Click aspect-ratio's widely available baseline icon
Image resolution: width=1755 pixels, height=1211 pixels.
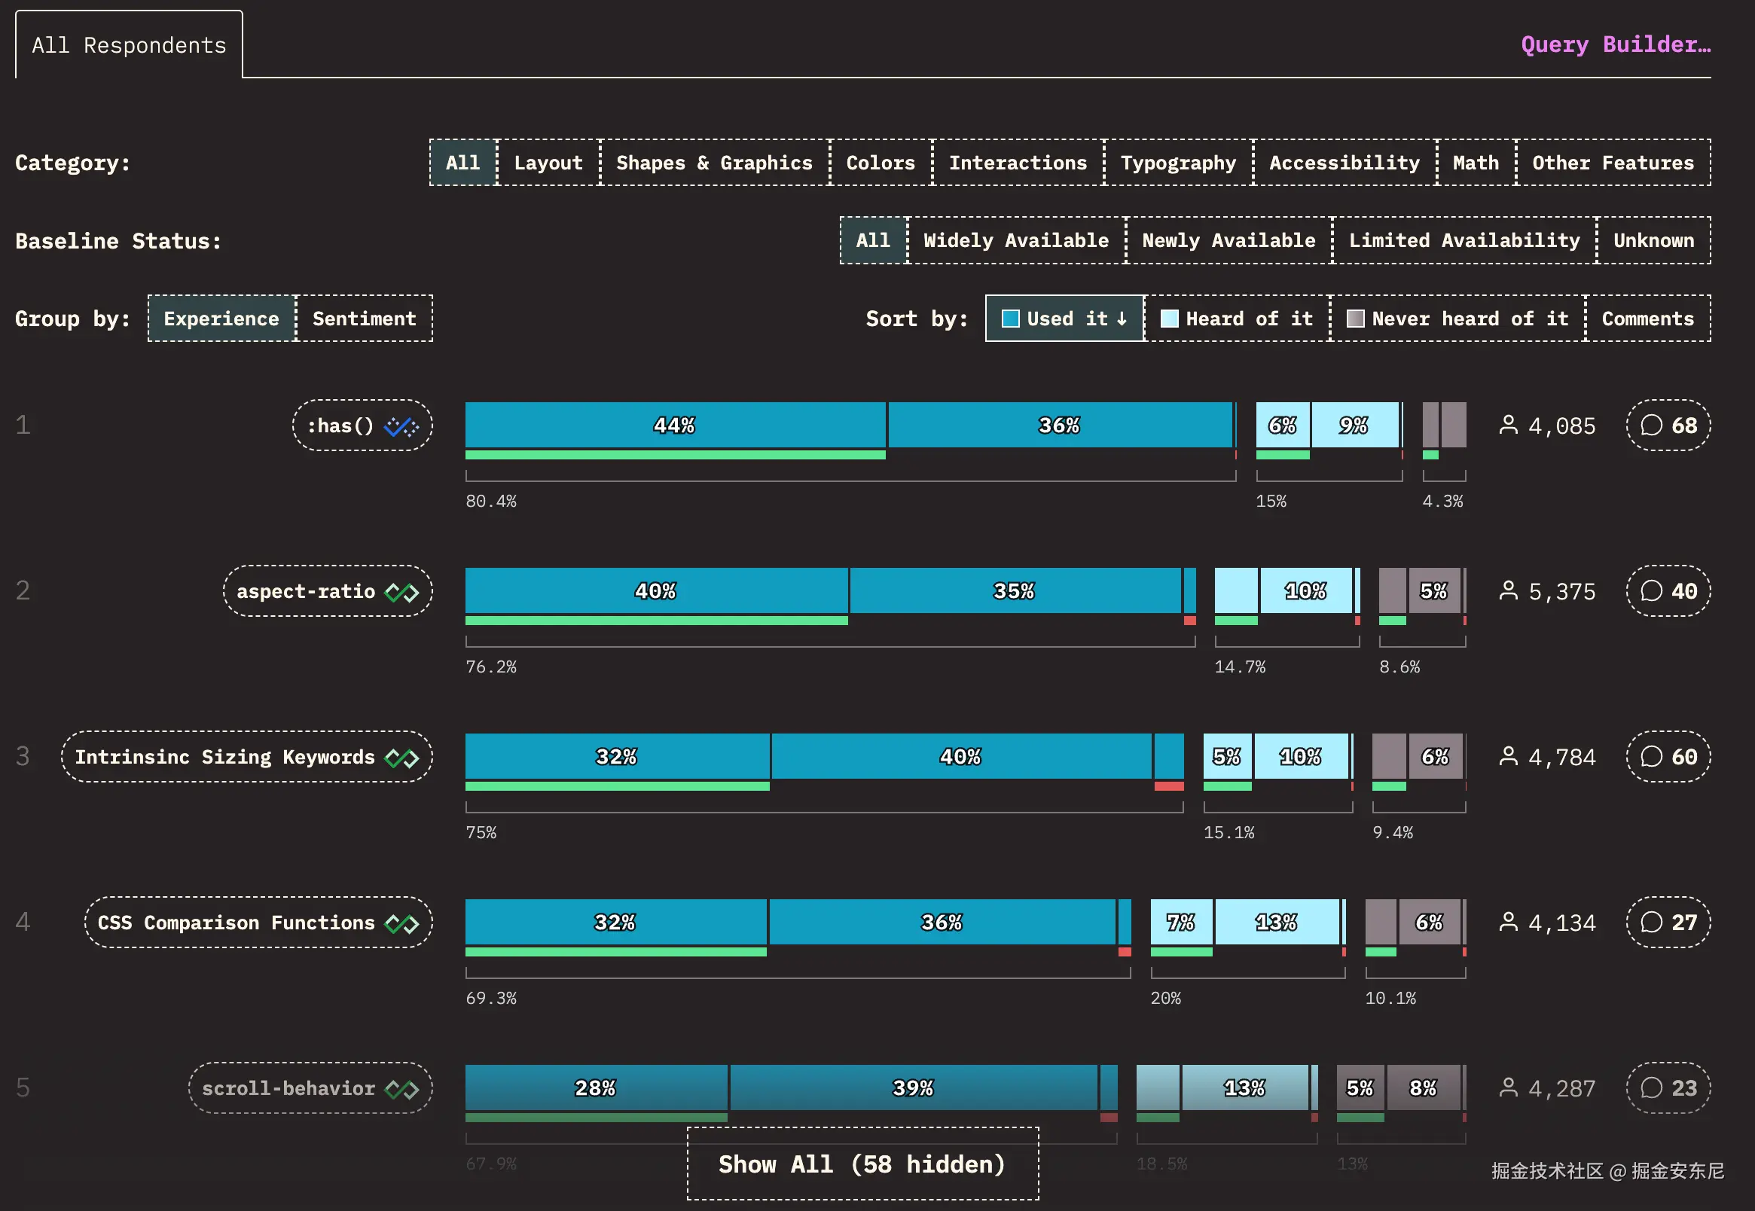[x=401, y=592]
